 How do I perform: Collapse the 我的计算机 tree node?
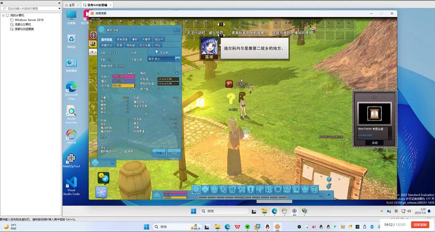tap(3, 15)
